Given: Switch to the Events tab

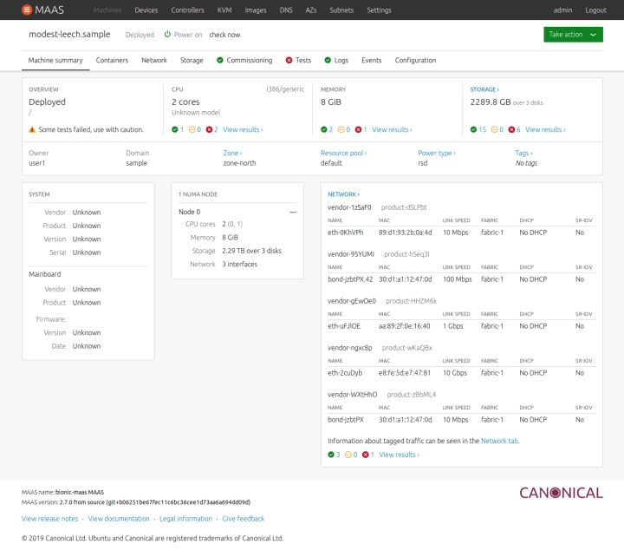Looking at the screenshot, I should click(x=371, y=60).
